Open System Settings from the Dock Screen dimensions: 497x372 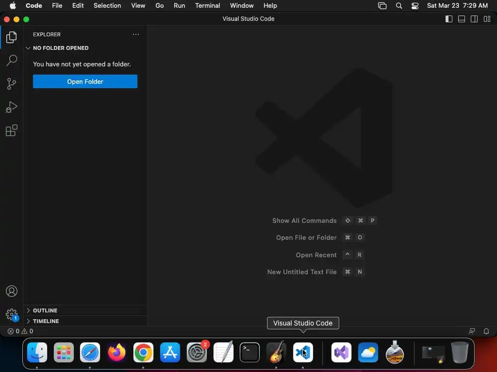(x=197, y=353)
